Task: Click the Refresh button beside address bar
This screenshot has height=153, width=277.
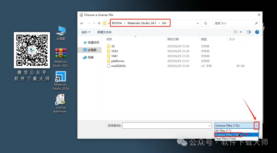Action: (206, 23)
